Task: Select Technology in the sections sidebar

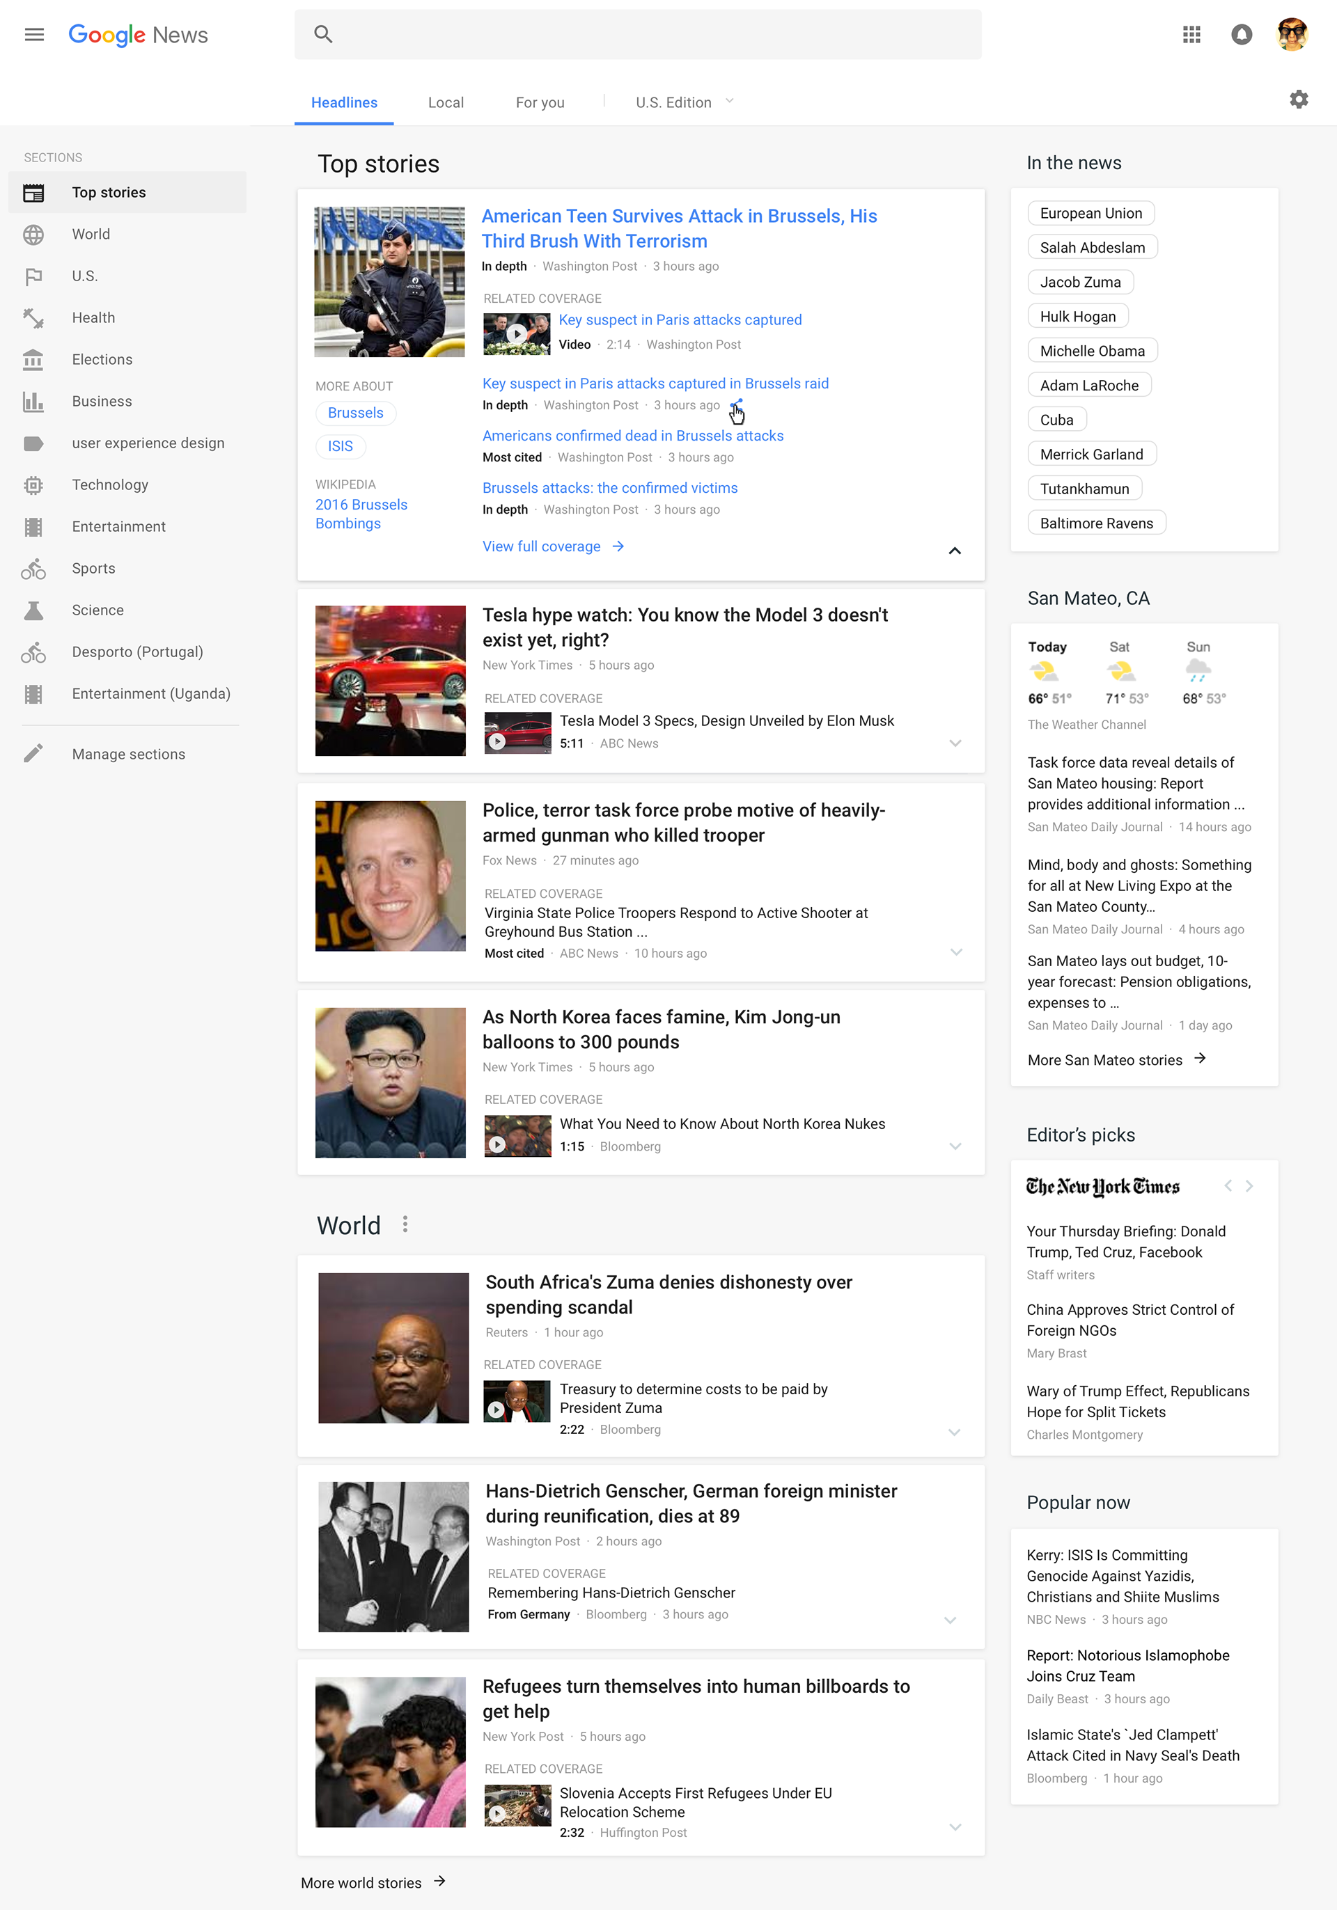Action: [x=127, y=485]
